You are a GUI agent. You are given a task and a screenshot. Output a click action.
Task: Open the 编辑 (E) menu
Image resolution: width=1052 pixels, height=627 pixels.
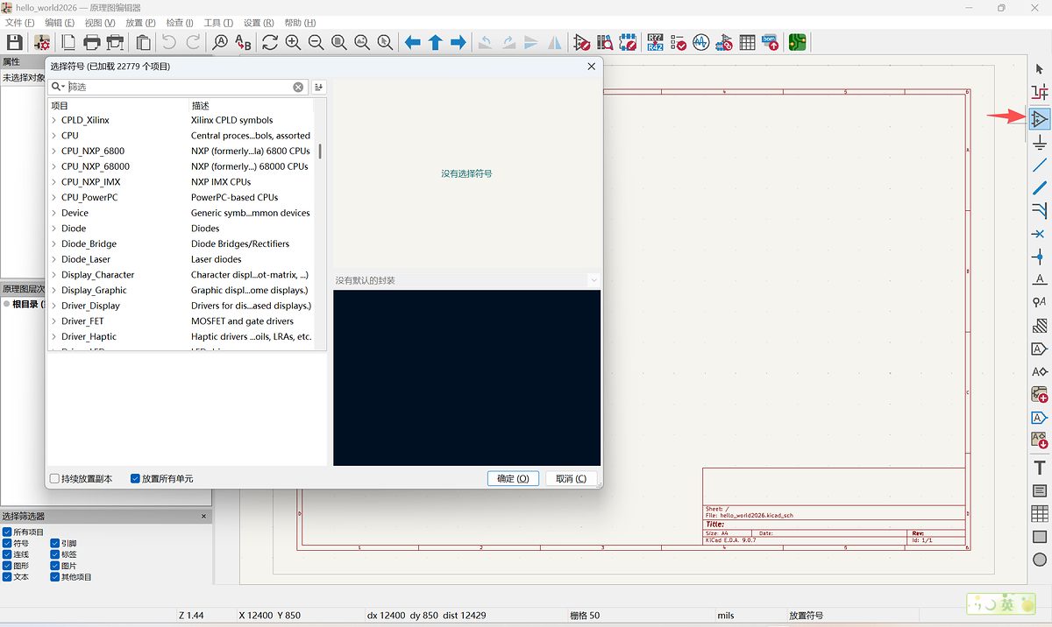pos(60,23)
